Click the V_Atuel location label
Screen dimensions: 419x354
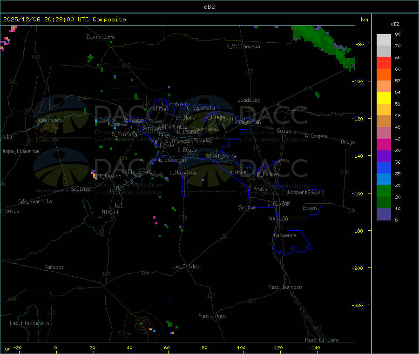pyautogui.click(x=239, y=172)
